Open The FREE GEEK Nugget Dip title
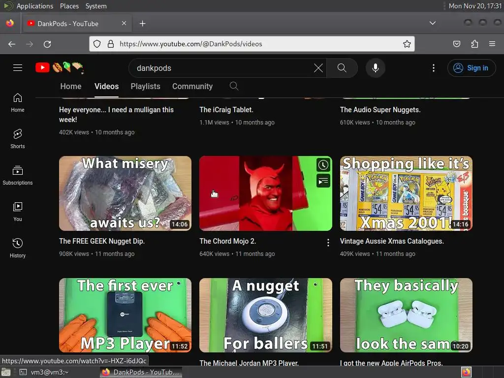This screenshot has height=378, width=504. point(102,241)
